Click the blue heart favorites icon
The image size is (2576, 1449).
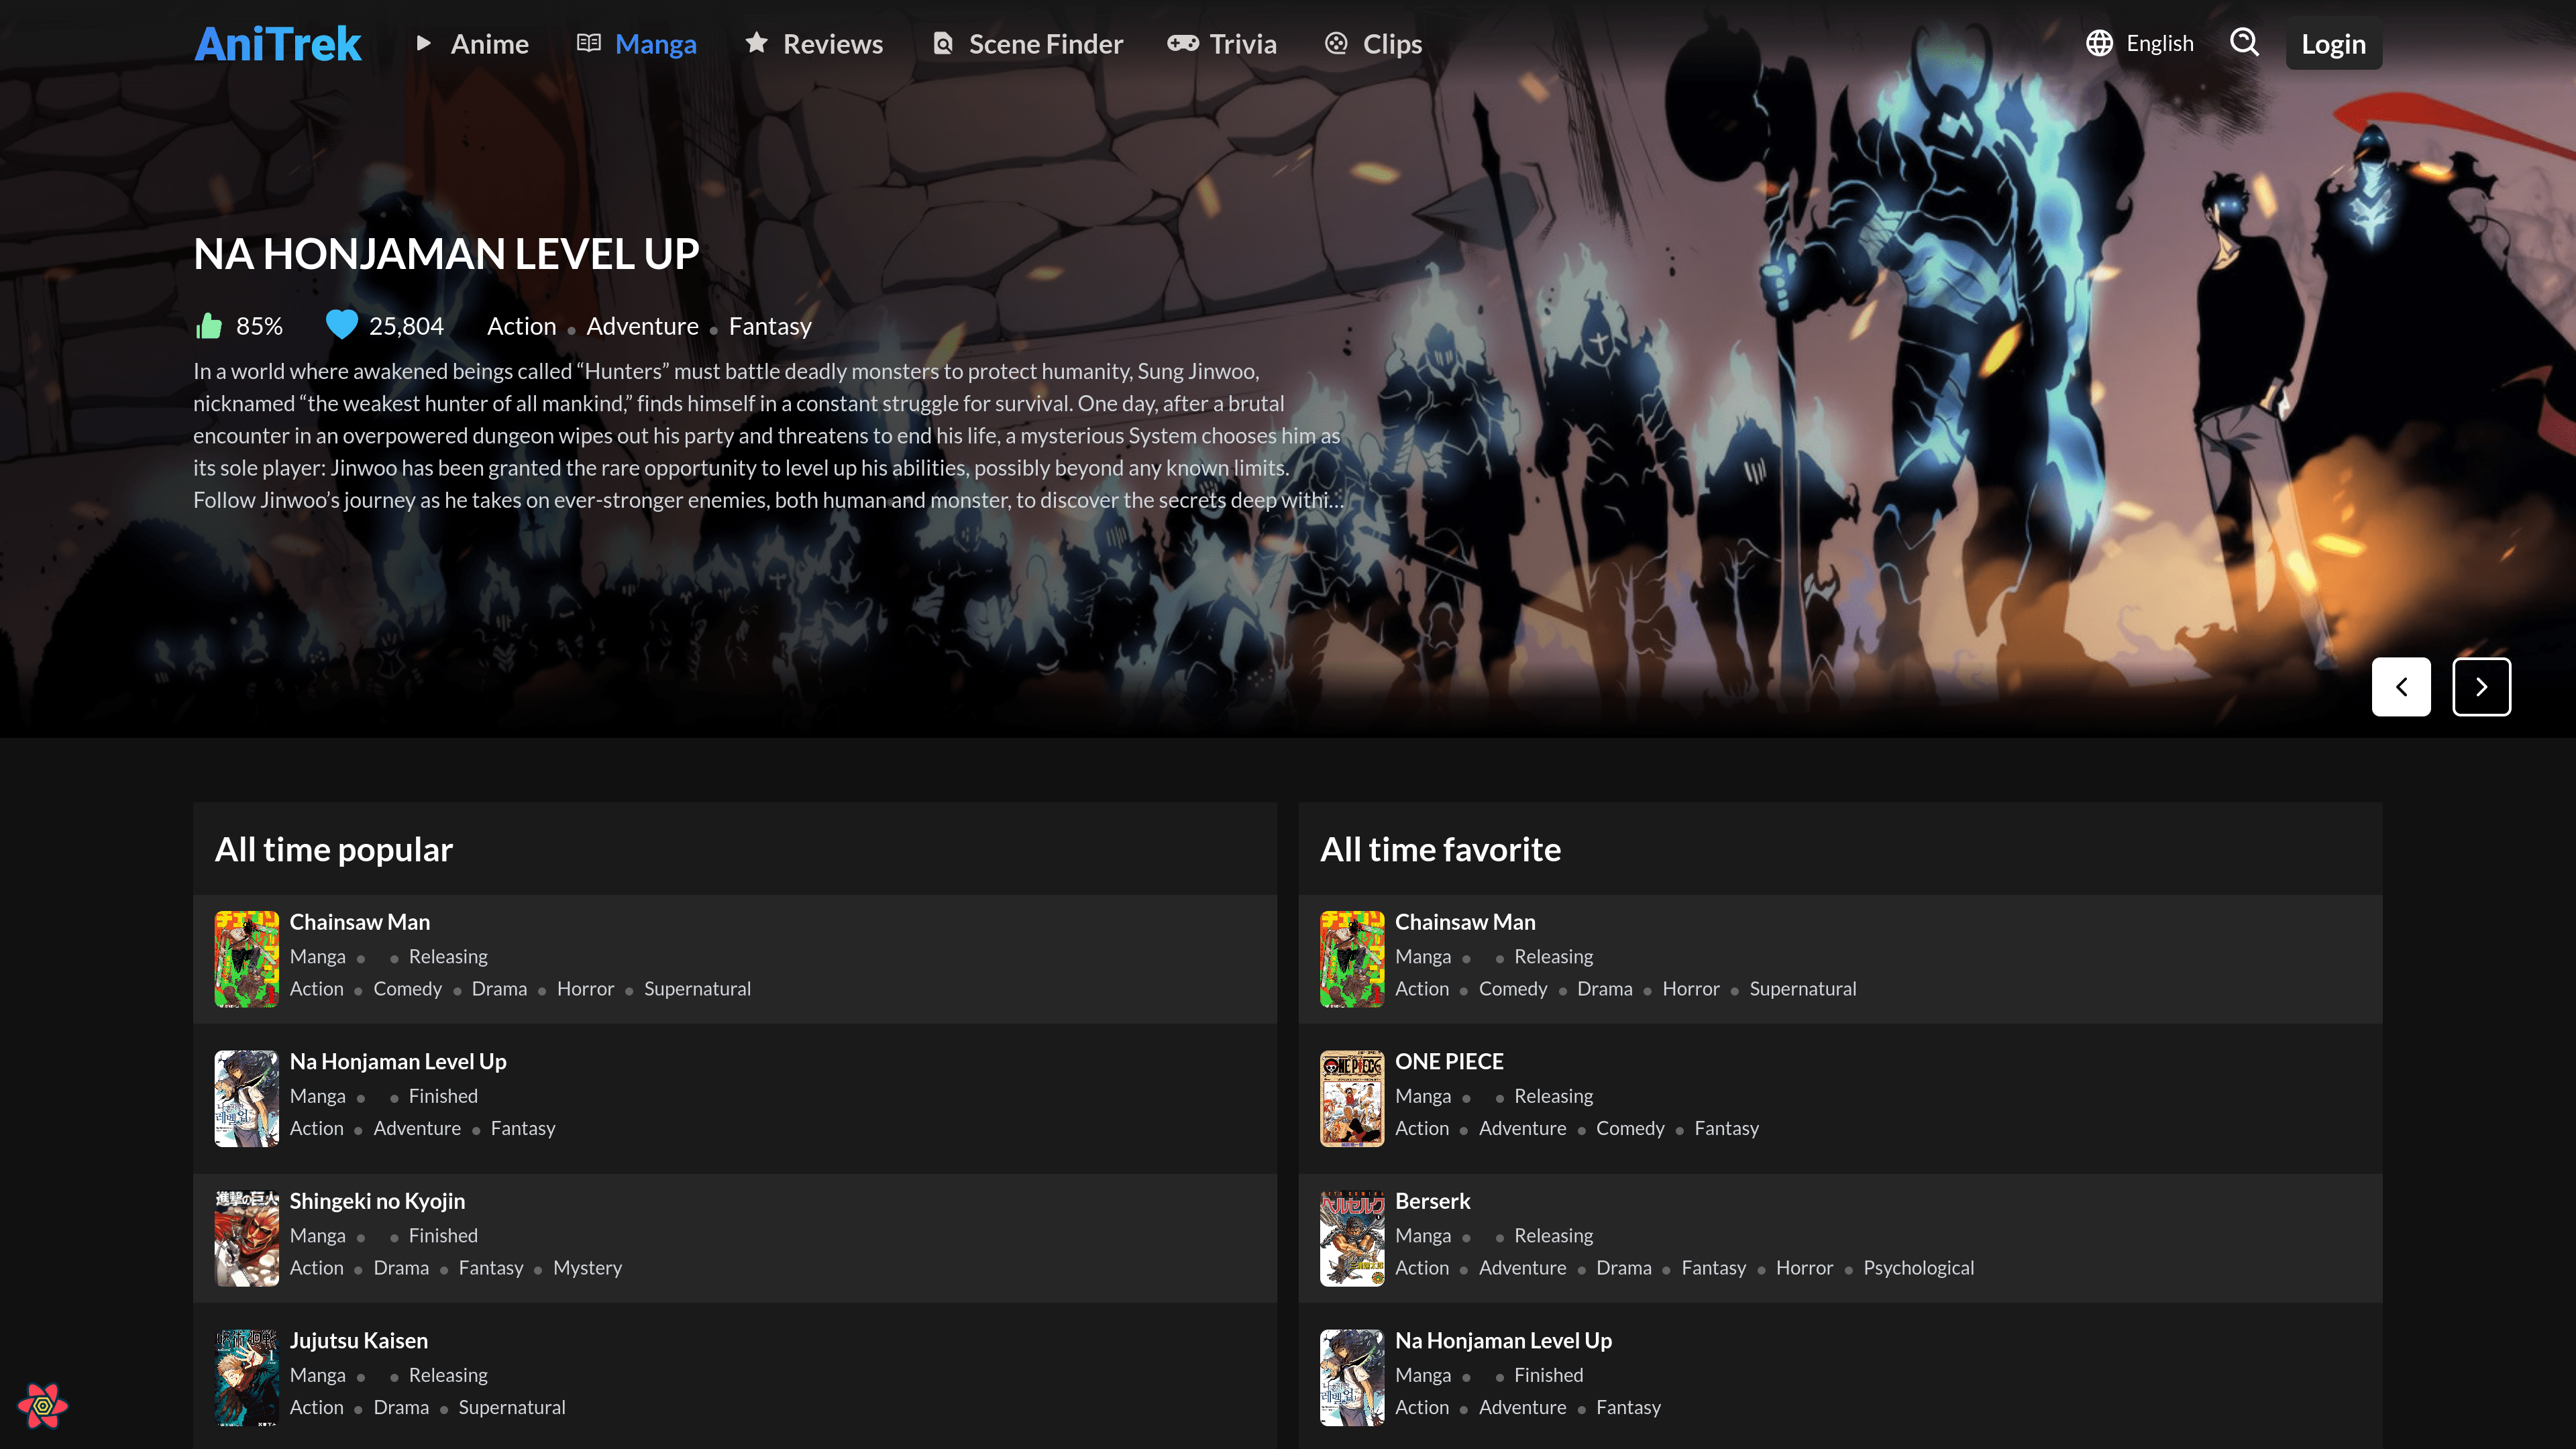[341, 325]
